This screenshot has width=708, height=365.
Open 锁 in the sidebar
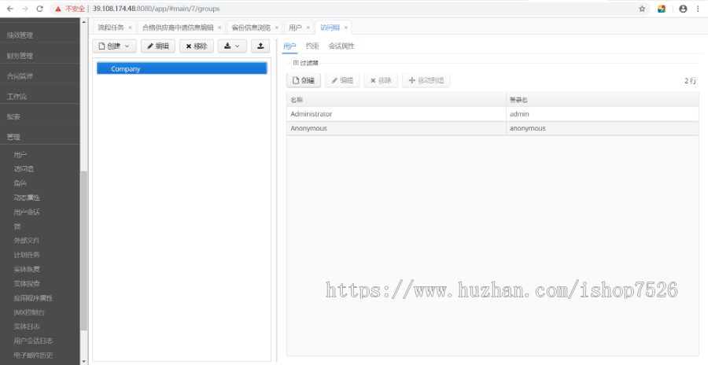(x=17, y=227)
